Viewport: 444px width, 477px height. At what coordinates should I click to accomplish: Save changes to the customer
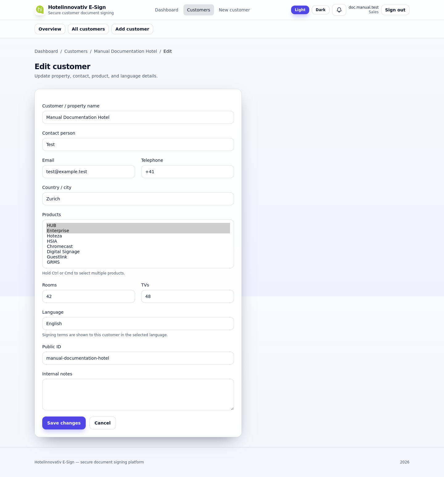coord(64,423)
